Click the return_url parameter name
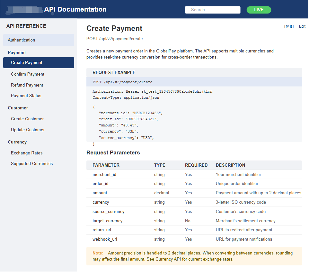 tap(102, 230)
